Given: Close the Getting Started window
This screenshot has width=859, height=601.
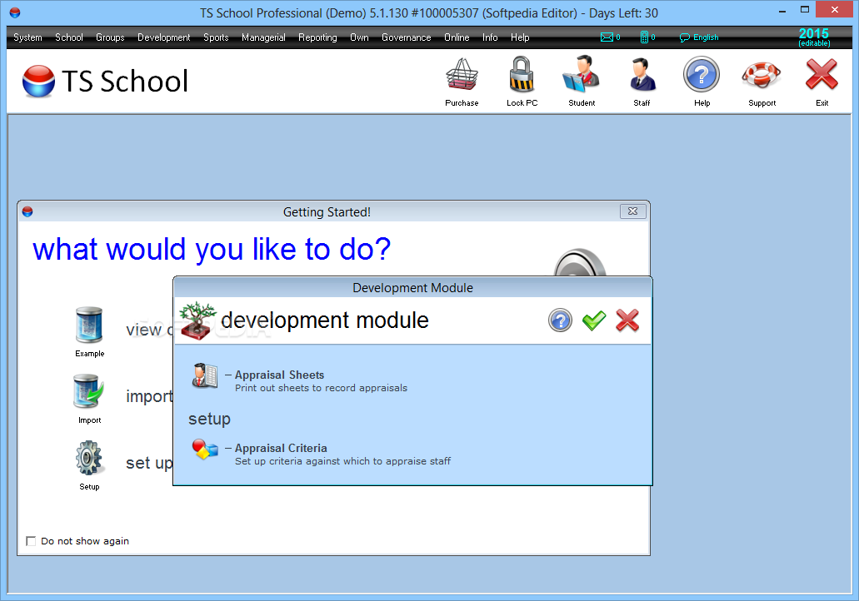Looking at the screenshot, I should 632,211.
